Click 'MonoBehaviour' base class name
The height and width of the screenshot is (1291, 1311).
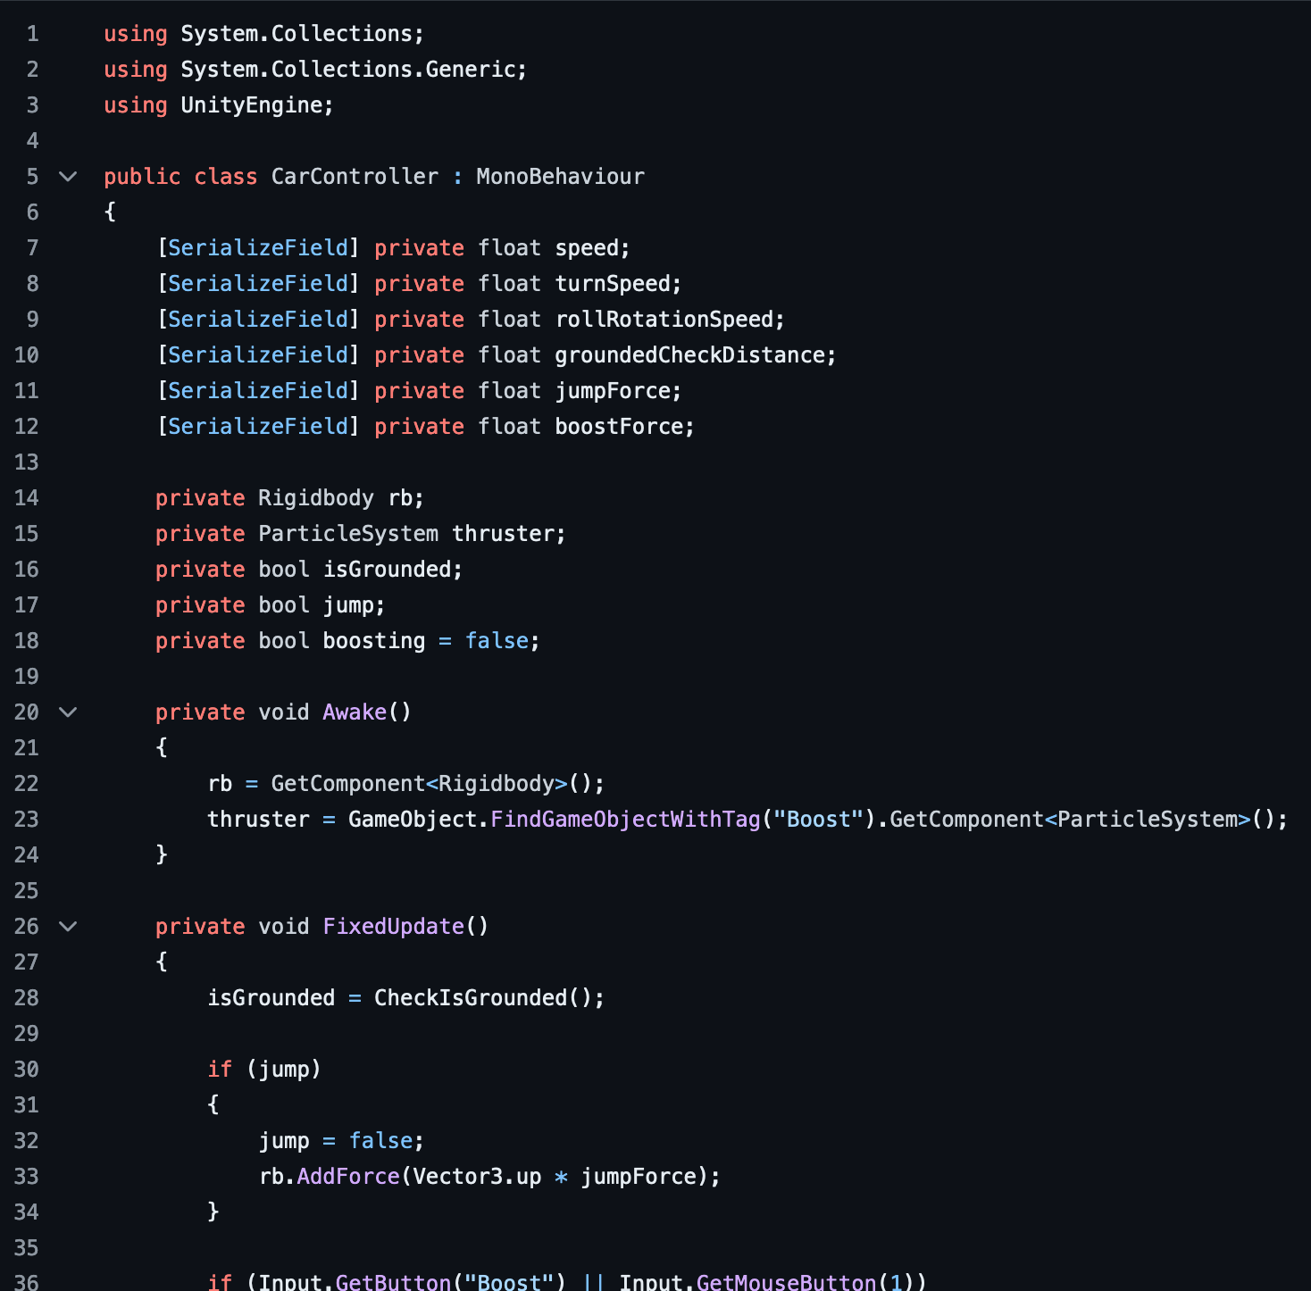[x=560, y=177]
